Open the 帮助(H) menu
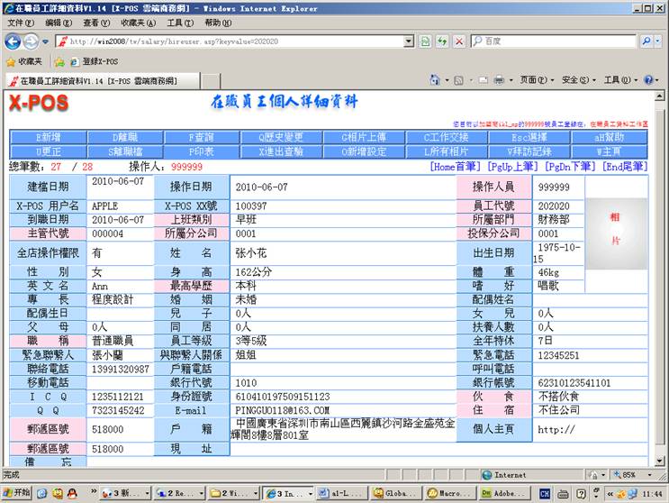Viewport: 669px width, 503px height. tap(217, 23)
